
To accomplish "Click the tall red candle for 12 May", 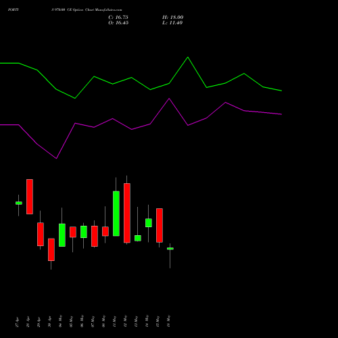I will 127,213.
